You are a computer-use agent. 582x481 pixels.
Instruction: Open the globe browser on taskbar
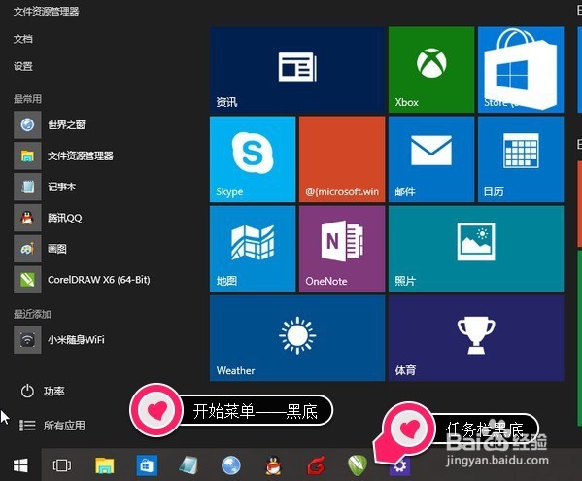(231, 465)
